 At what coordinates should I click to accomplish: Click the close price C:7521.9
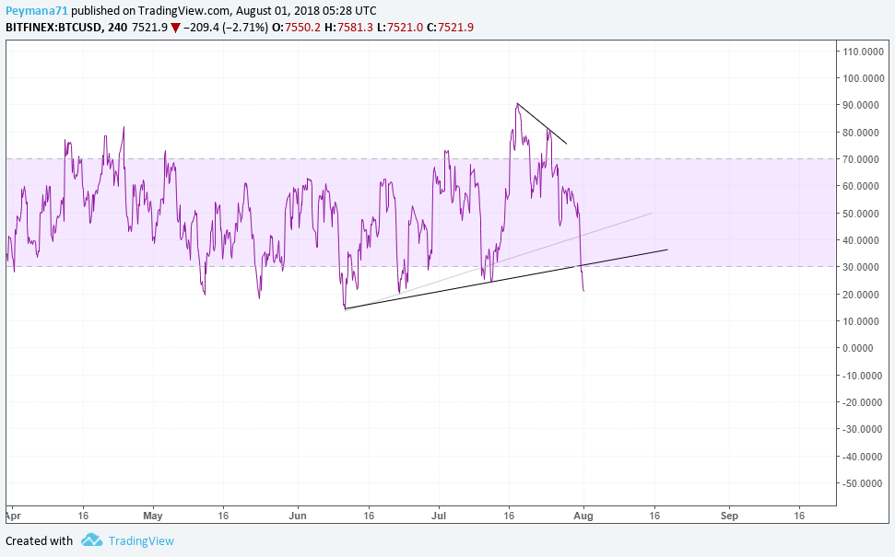point(450,28)
